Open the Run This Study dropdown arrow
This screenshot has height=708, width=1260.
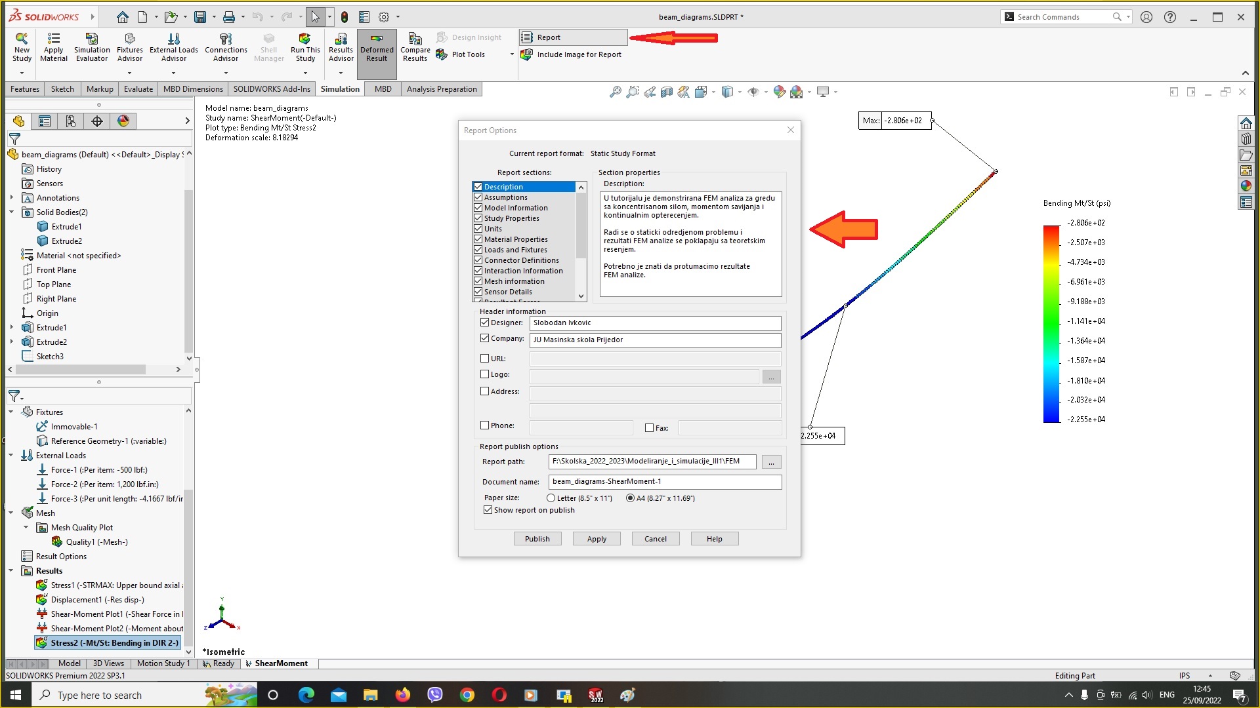[x=305, y=73]
